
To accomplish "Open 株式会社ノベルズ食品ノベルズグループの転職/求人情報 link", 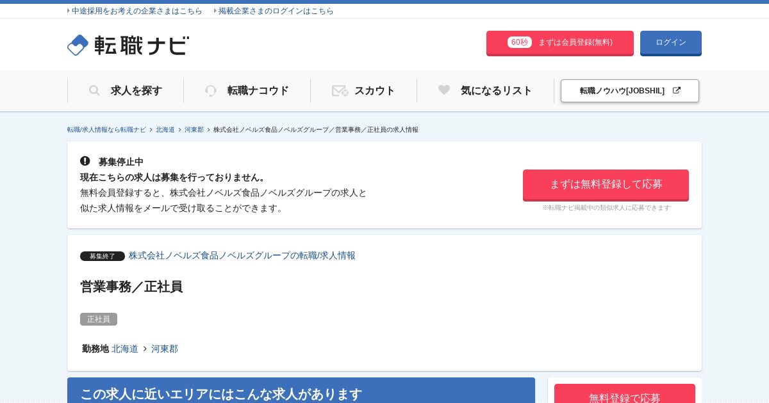I will coord(242,255).
